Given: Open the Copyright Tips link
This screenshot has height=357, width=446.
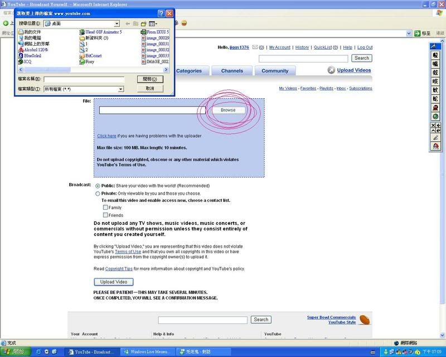Looking at the screenshot, I should [x=119, y=269].
